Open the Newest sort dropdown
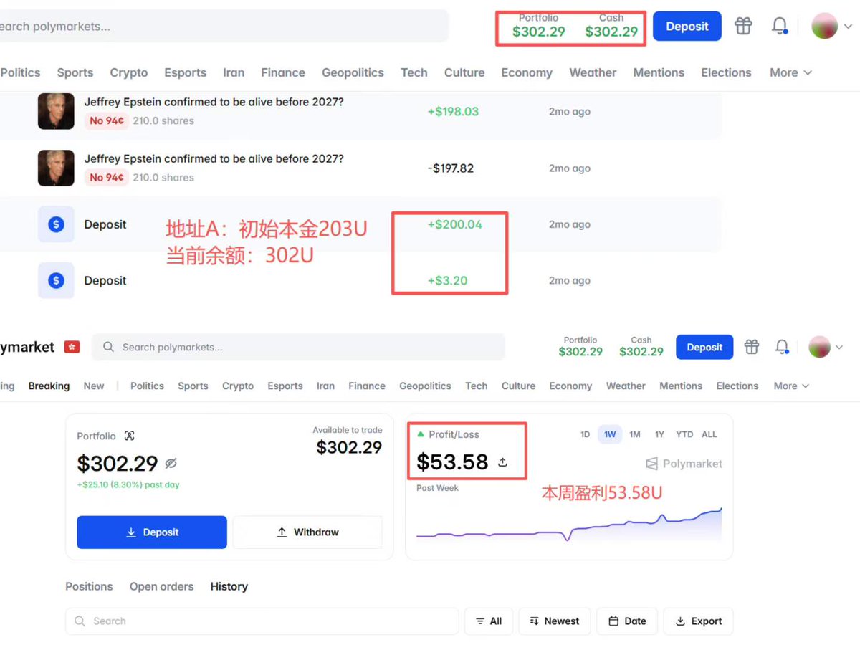 [555, 621]
